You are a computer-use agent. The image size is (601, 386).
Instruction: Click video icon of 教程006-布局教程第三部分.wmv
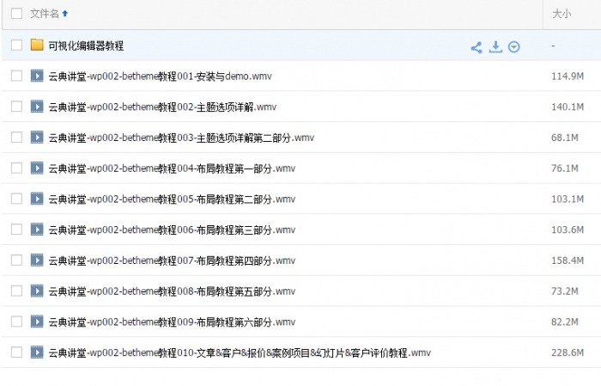[37, 229]
